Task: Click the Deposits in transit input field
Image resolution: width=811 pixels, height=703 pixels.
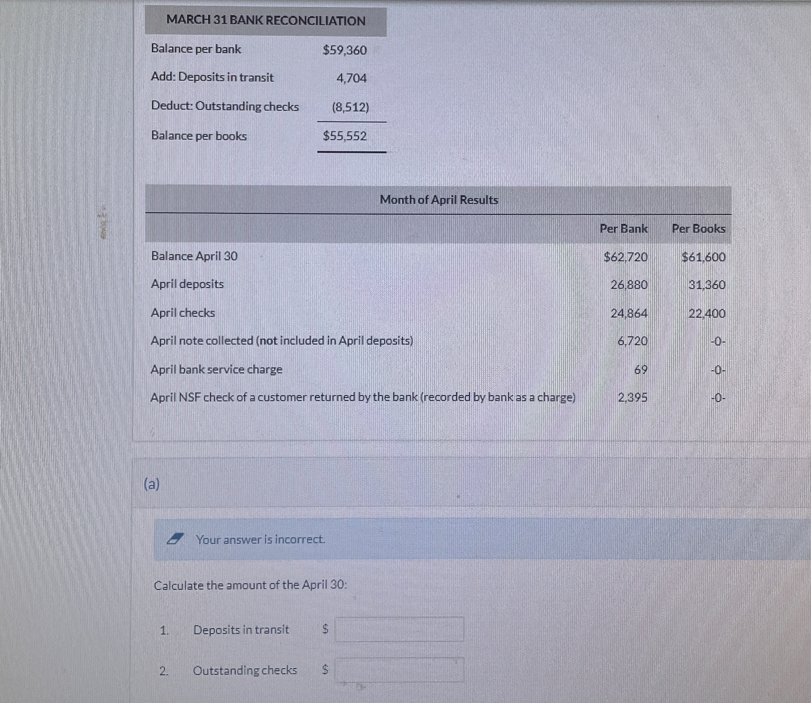Action: click(399, 629)
